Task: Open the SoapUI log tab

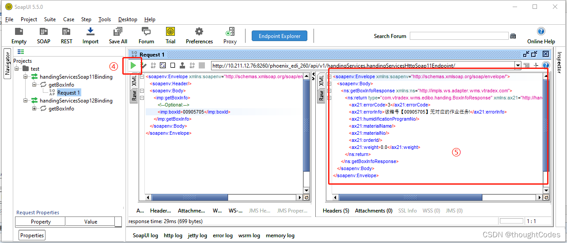Action: point(145,235)
